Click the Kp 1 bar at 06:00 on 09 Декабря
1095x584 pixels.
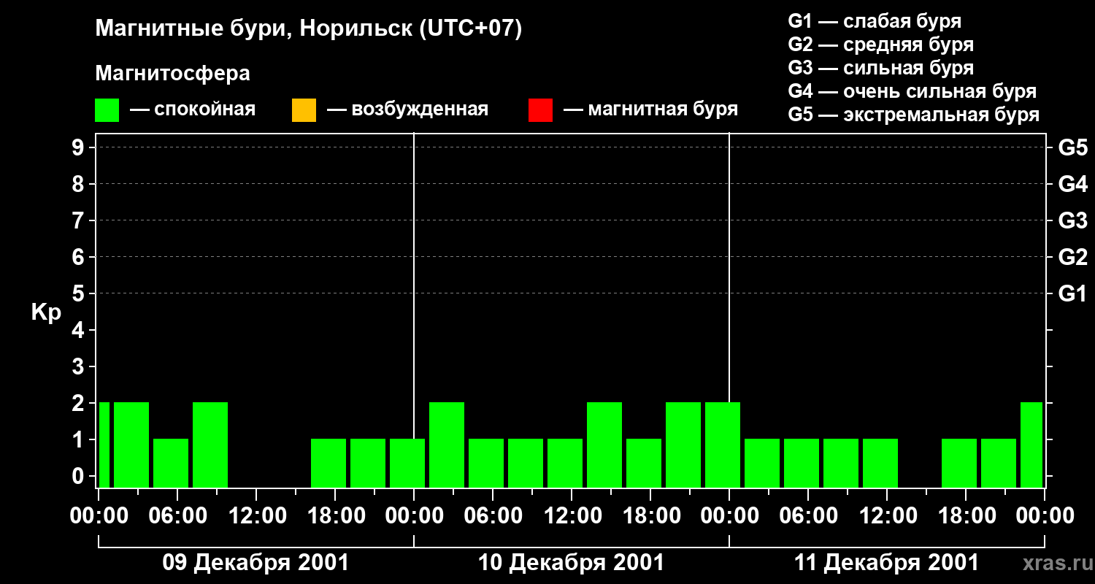pos(171,463)
